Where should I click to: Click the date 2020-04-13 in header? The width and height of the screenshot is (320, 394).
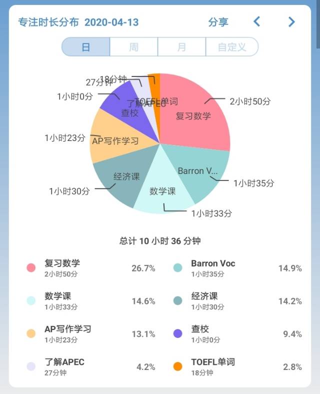coord(111,22)
